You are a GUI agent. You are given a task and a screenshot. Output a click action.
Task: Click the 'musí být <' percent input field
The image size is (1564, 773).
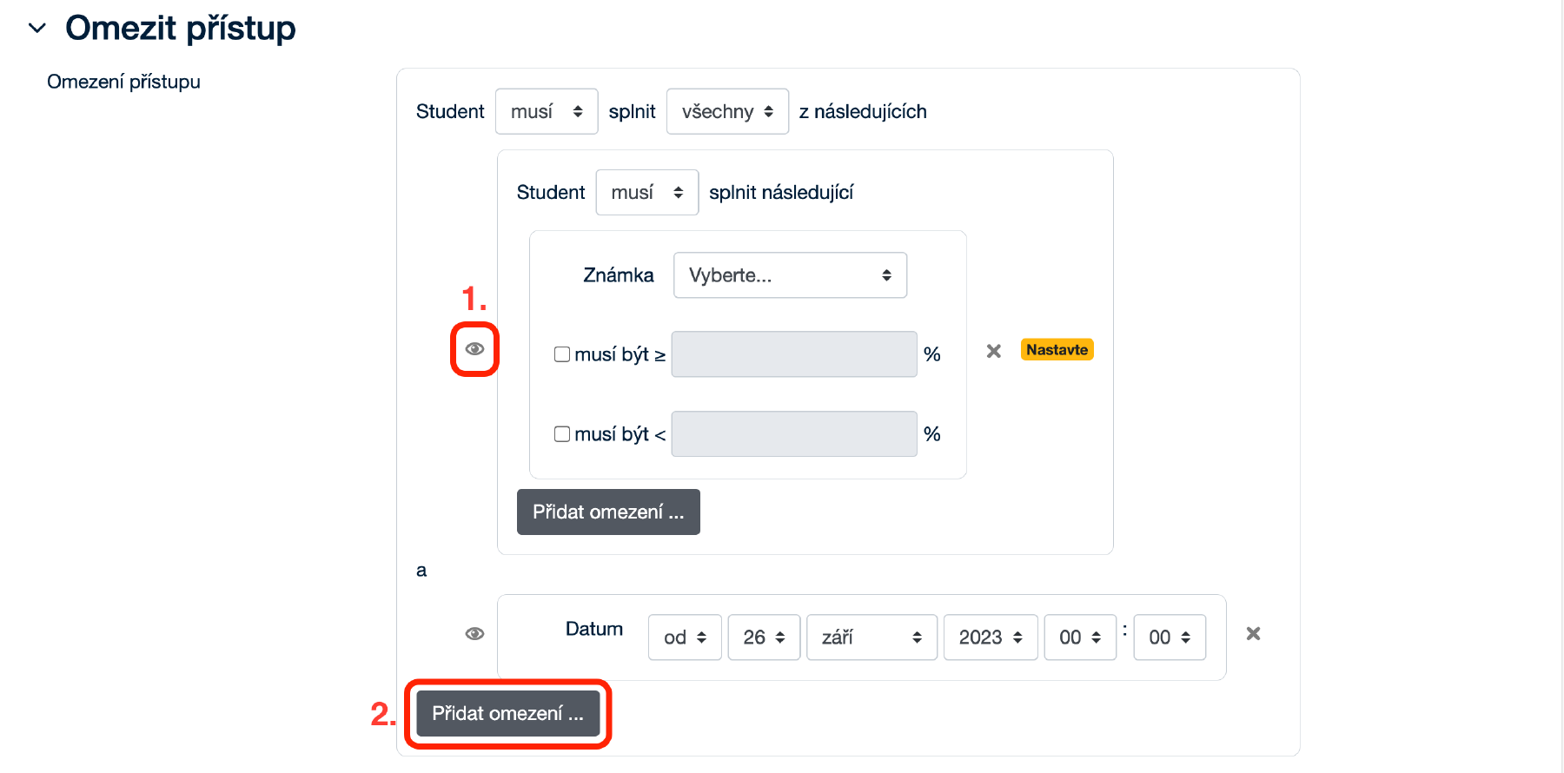(794, 434)
